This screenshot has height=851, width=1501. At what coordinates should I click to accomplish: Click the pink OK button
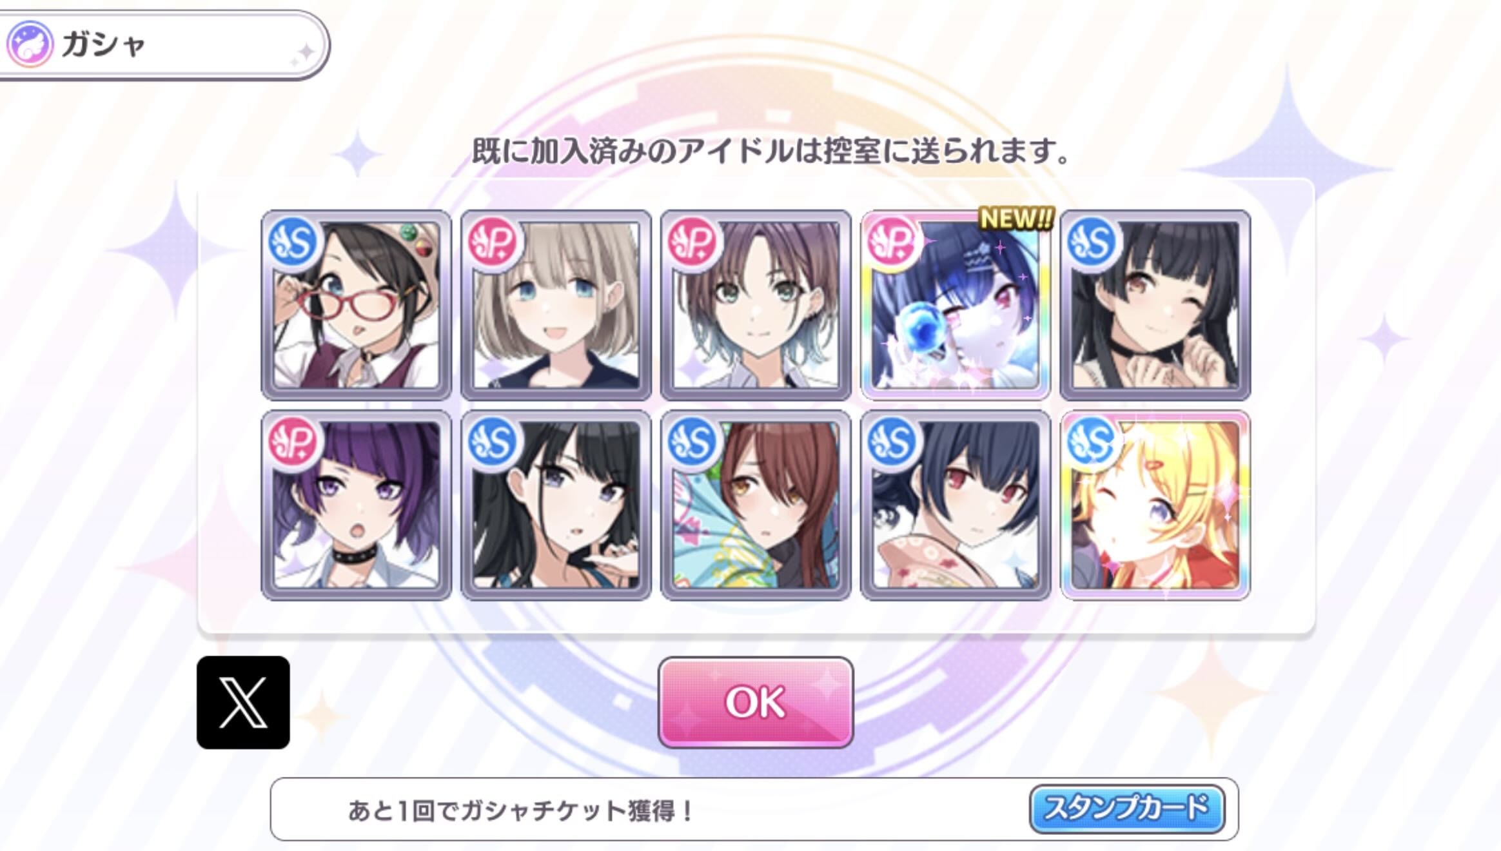coord(756,702)
